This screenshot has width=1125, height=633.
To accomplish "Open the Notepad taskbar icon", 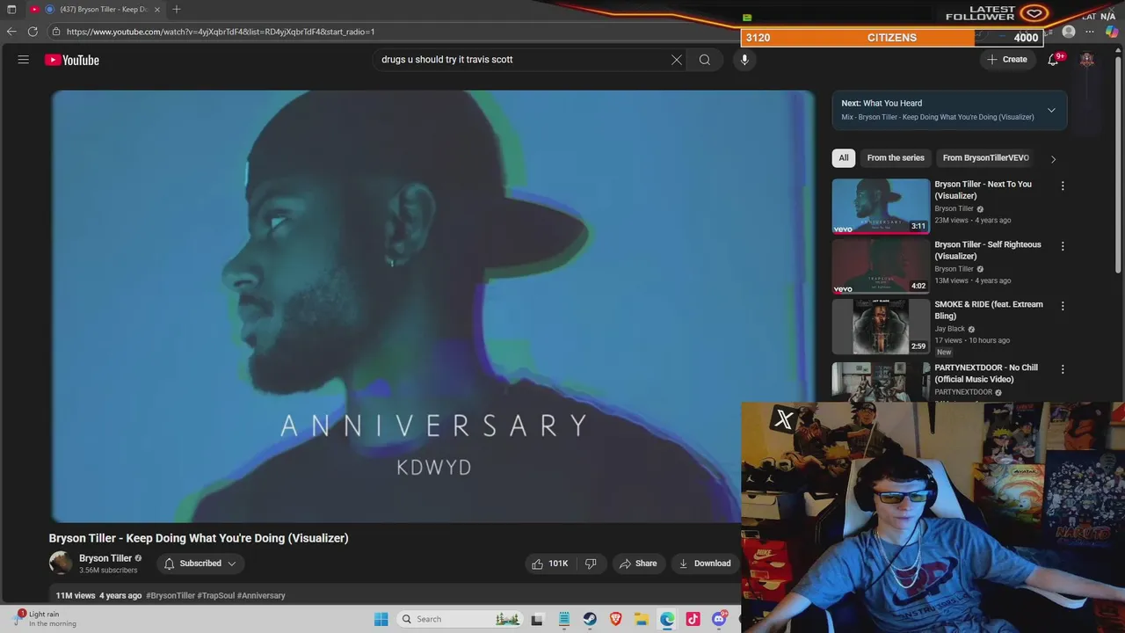I will (x=563, y=619).
